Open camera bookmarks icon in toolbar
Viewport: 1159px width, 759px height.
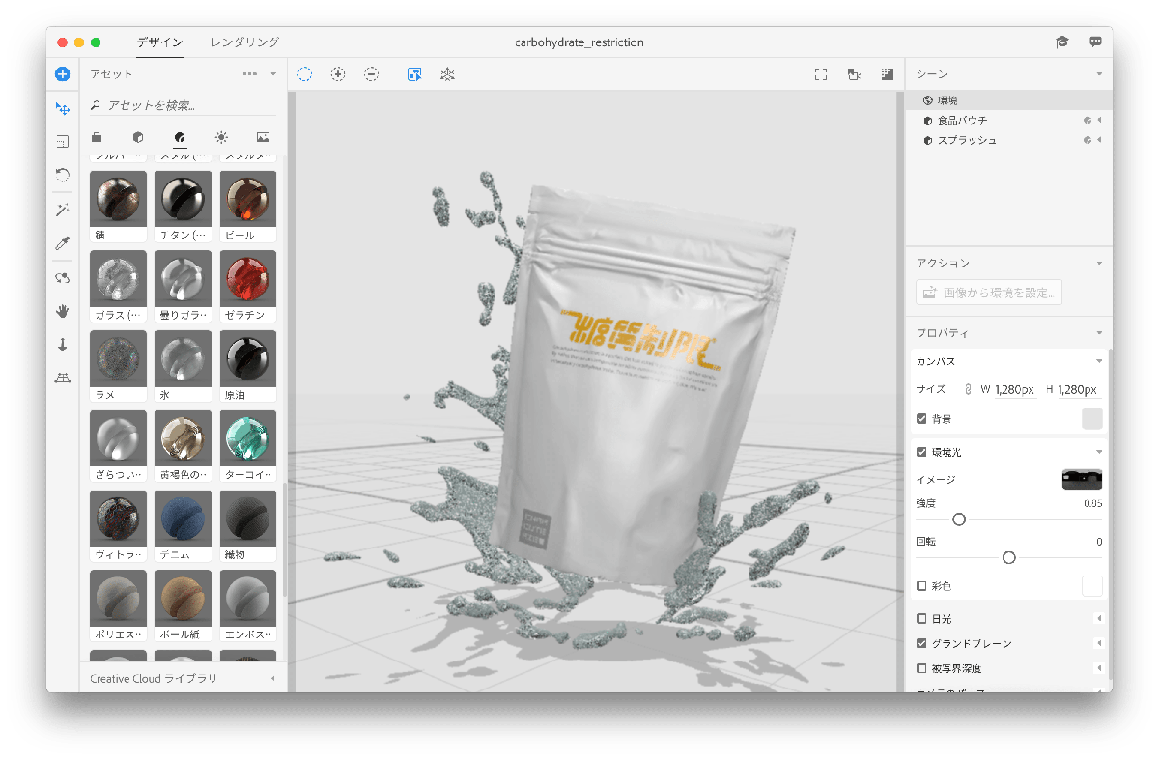pyautogui.click(x=854, y=73)
